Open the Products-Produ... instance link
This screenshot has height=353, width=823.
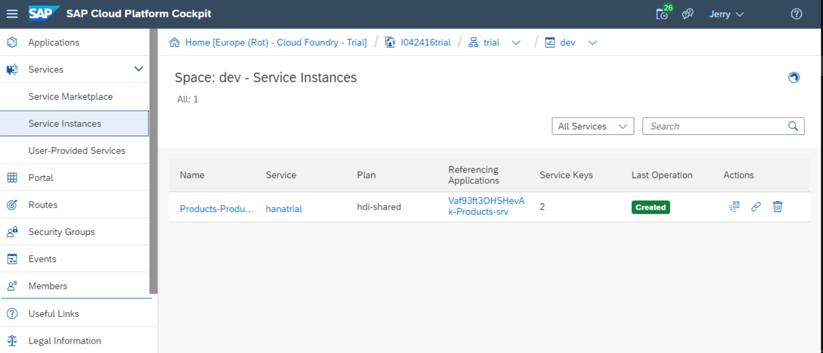coord(216,209)
